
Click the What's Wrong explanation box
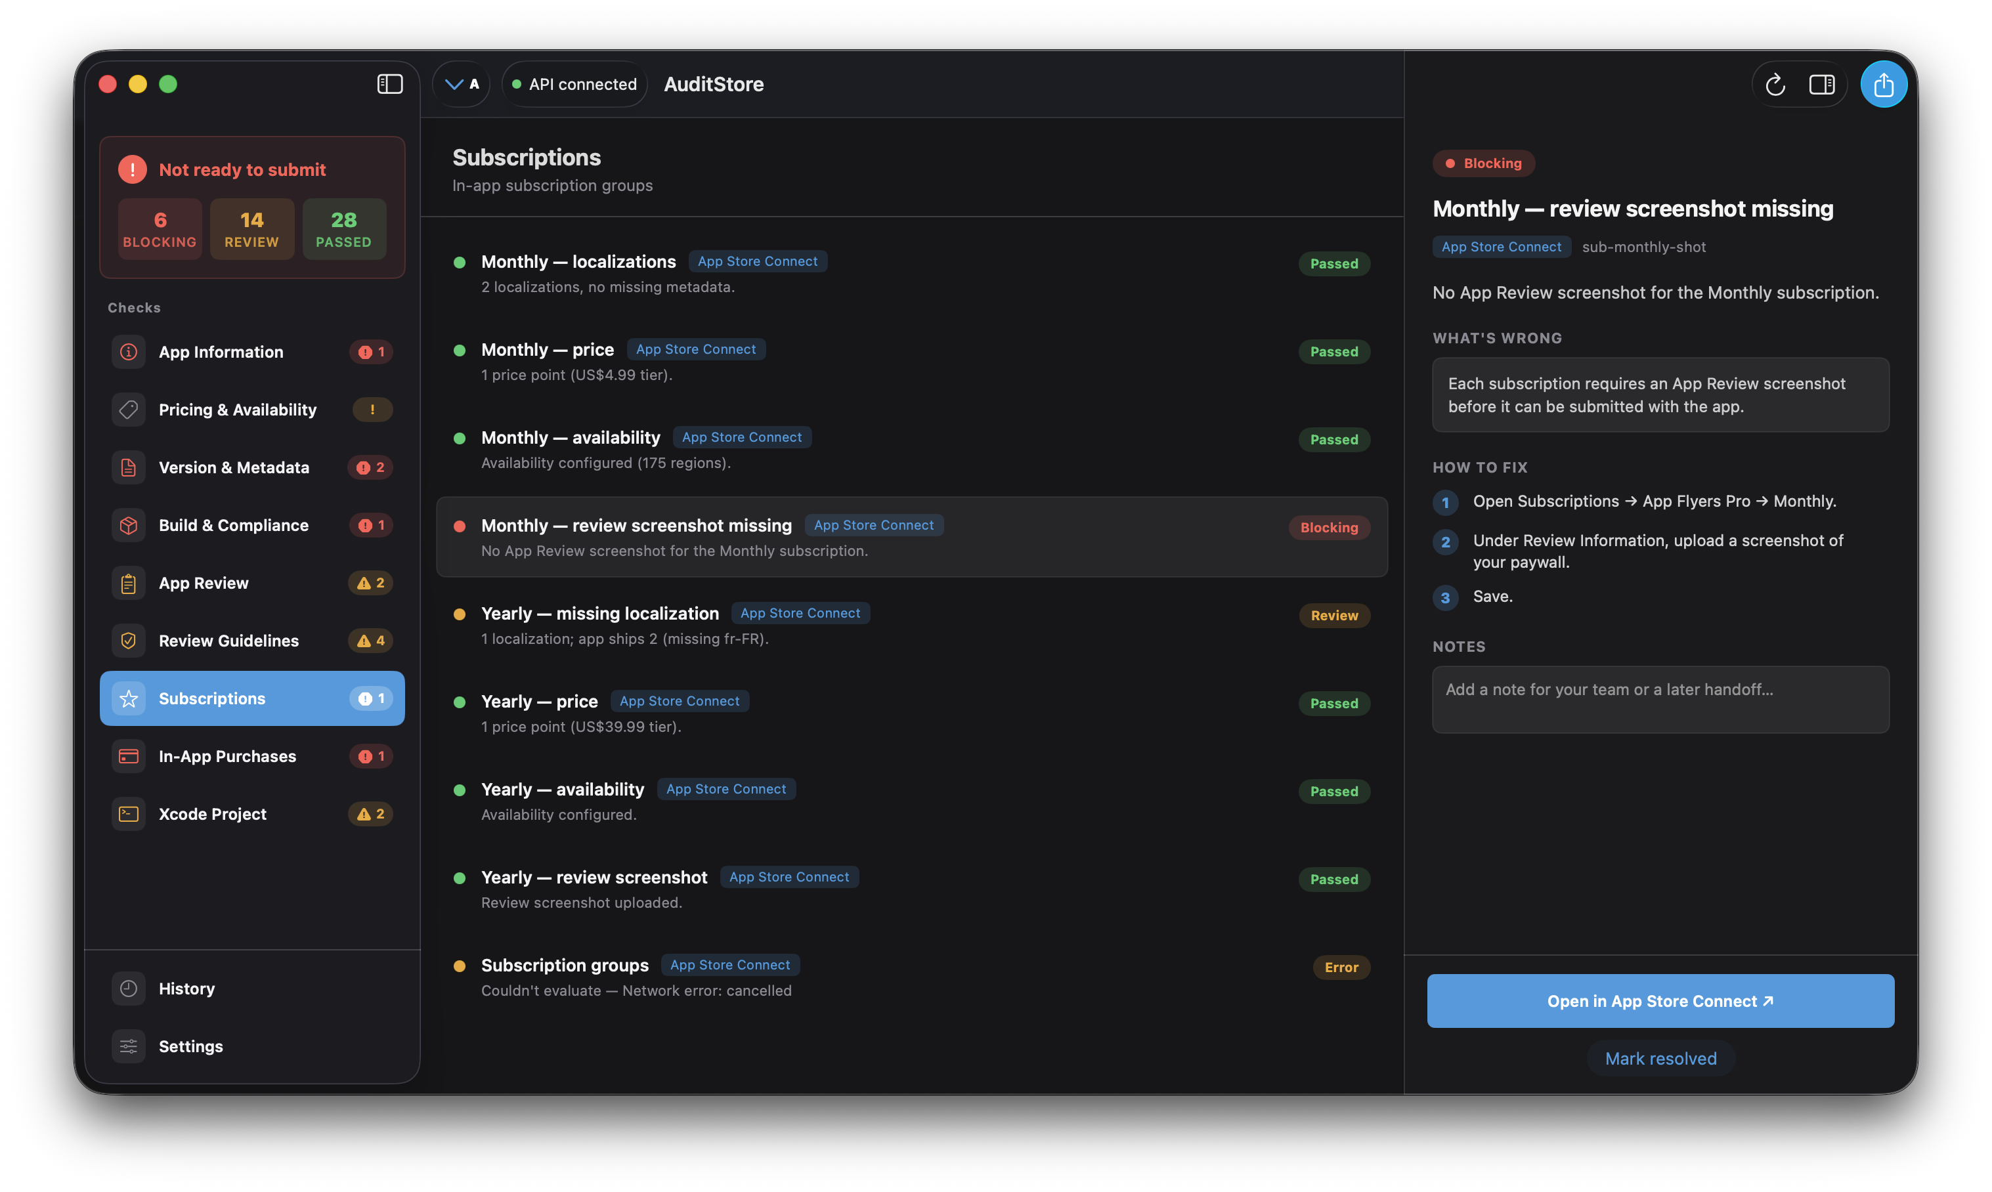pos(1660,395)
